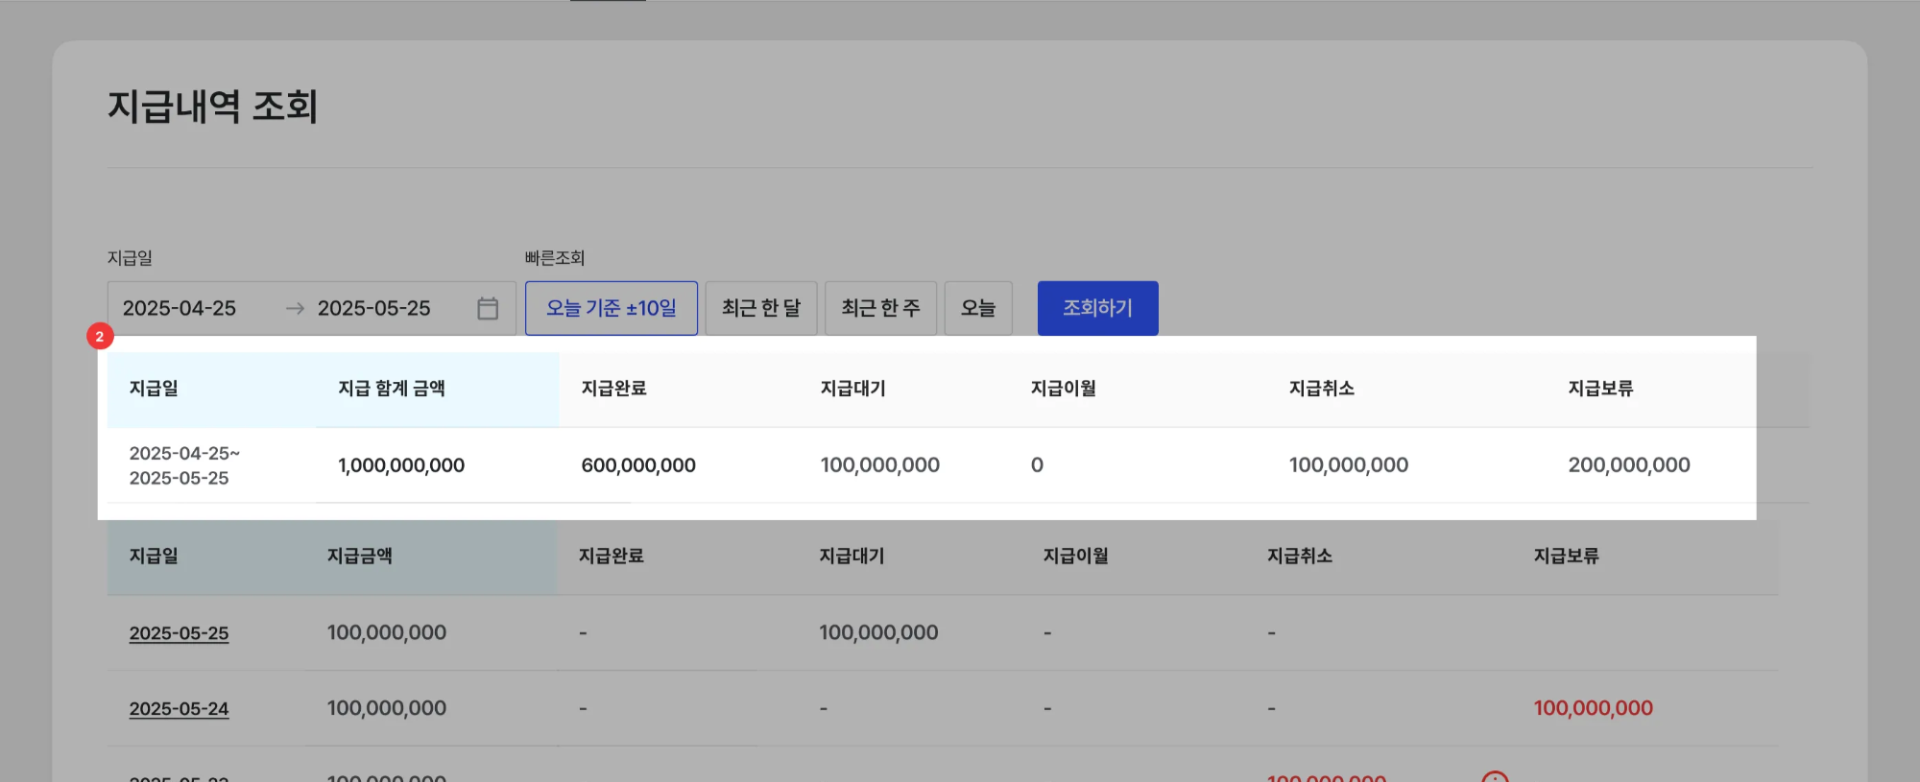Click summary 지급이월 value 0
Viewport: 1920px width, 782px height.
(1037, 465)
